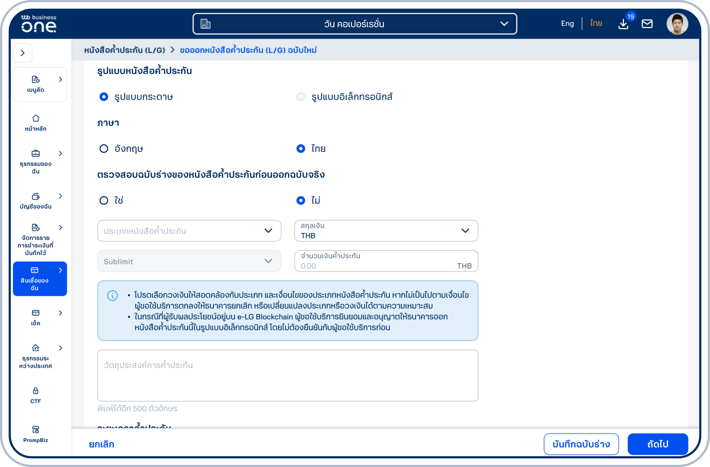
Task: Click the ถัดไป next button
Action: point(658,444)
